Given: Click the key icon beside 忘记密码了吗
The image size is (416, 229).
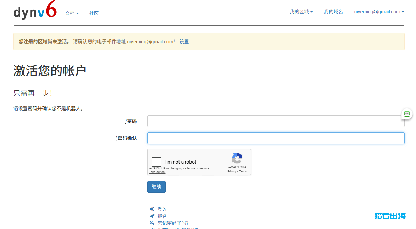Looking at the screenshot, I should point(152,223).
